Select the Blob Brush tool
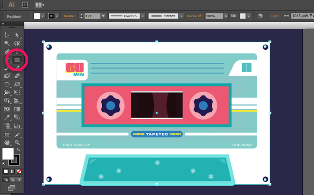This screenshot has height=195, width=314. pos(7,76)
